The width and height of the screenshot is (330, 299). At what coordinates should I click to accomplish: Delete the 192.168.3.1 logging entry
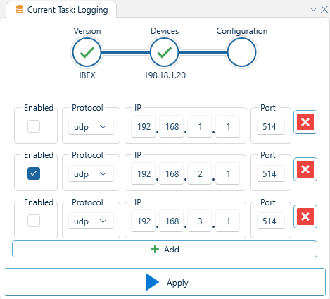tap(305, 216)
